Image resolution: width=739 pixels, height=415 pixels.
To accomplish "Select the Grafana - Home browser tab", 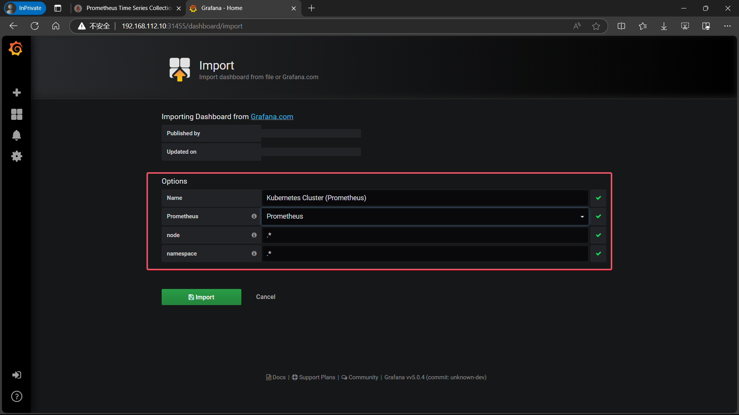I will coord(222,8).
